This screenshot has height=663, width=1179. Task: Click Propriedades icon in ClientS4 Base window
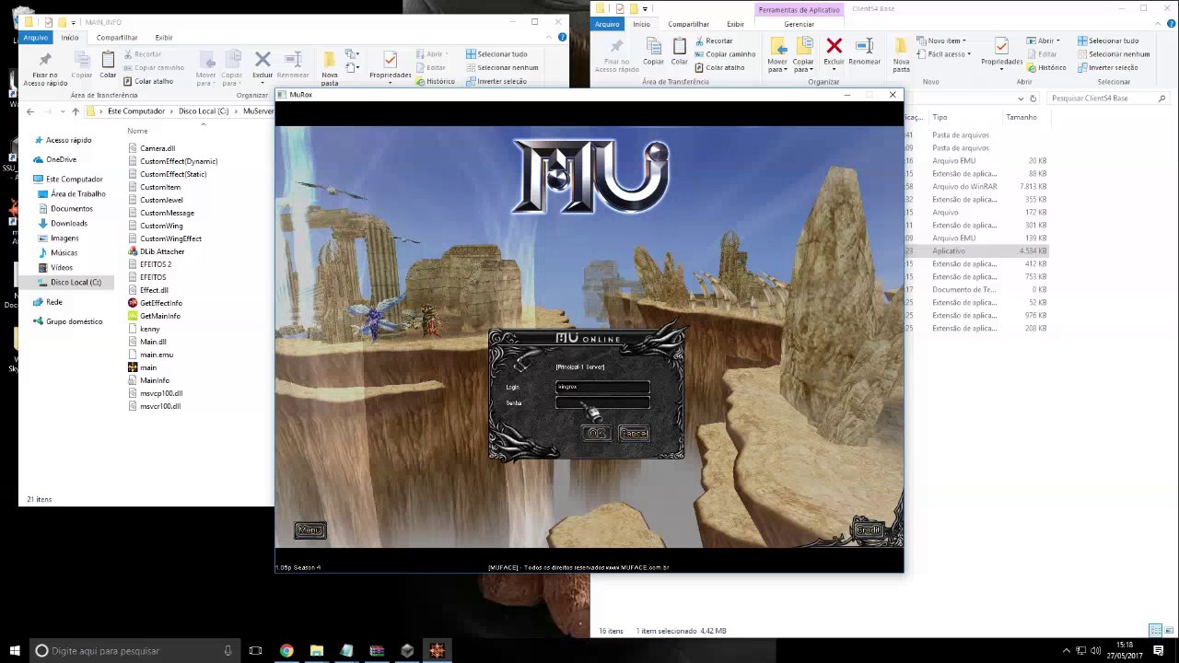[x=1001, y=53]
